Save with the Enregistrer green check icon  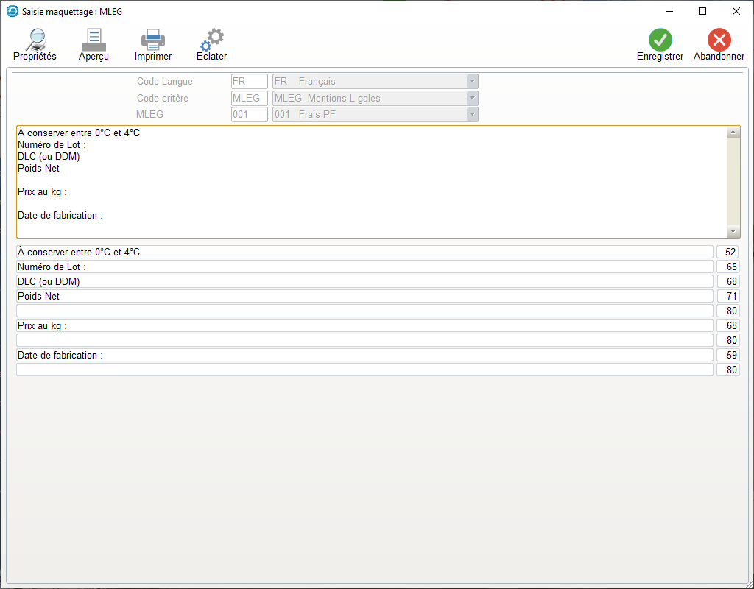point(660,40)
